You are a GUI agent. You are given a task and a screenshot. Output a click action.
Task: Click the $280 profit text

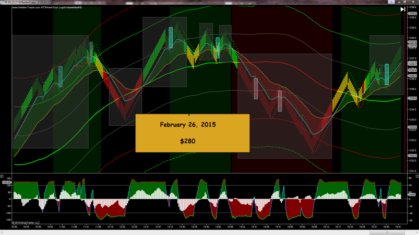point(187,141)
